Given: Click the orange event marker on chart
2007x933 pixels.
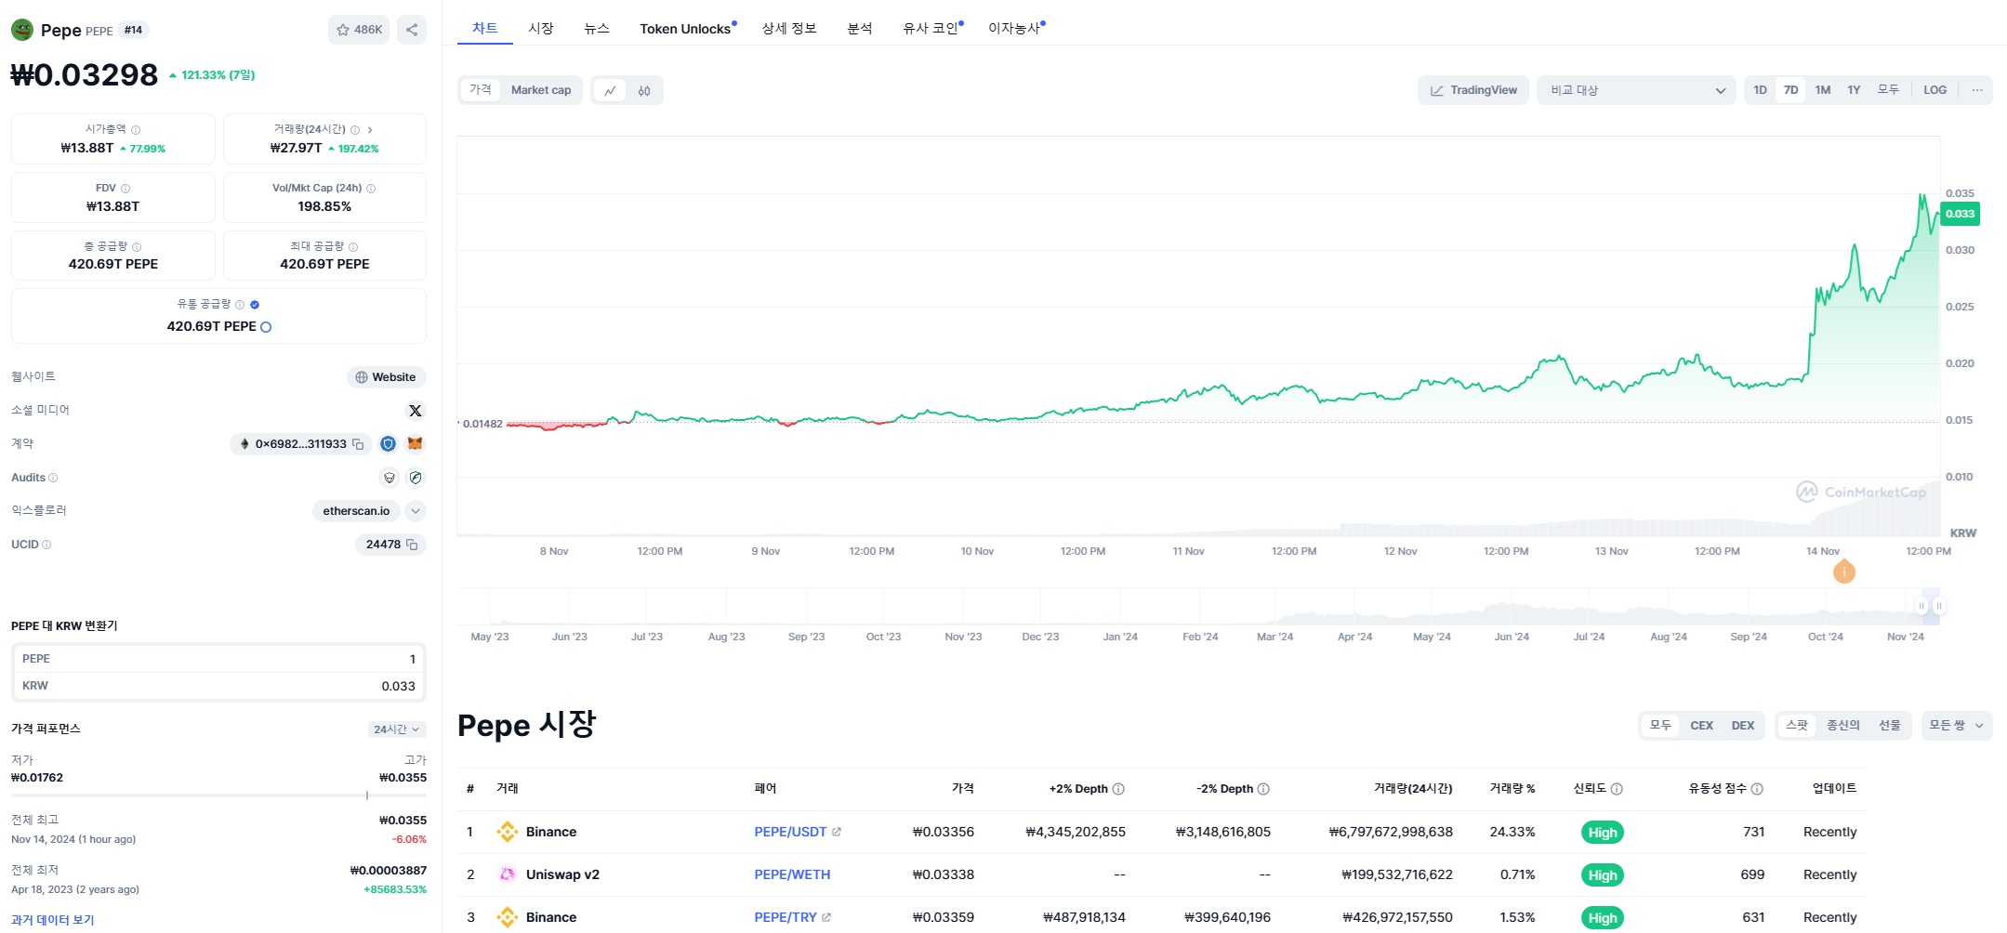Looking at the screenshot, I should tap(1844, 572).
